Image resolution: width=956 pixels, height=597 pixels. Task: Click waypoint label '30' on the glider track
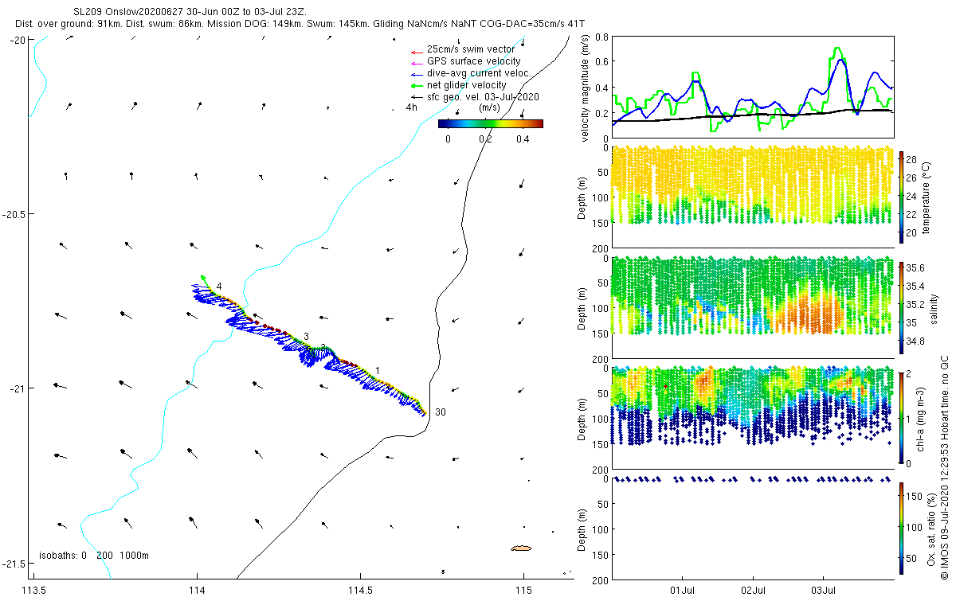441,412
